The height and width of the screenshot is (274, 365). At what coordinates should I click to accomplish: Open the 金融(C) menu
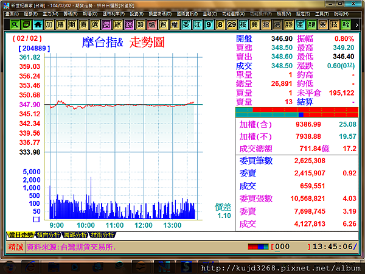pyautogui.click(x=210, y=14)
